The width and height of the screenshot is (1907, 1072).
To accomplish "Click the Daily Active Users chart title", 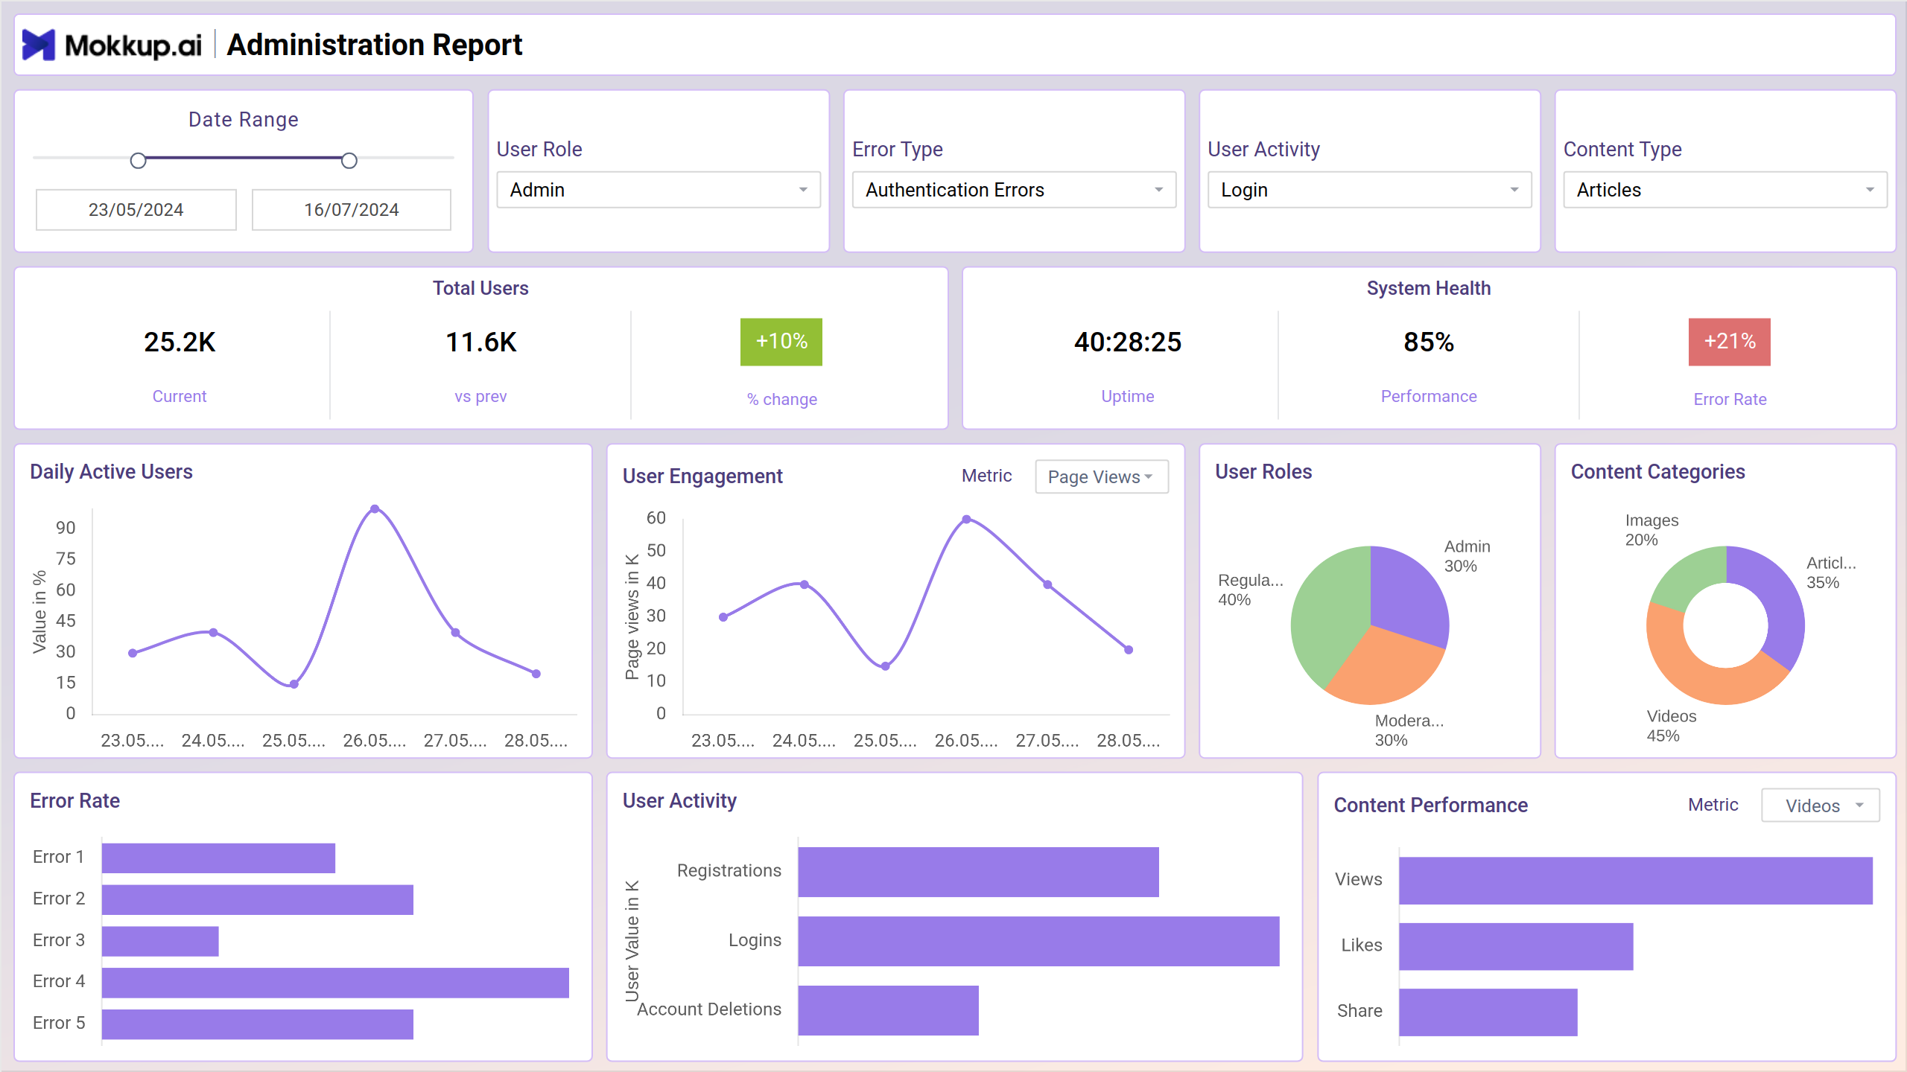I will tap(111, 472).
